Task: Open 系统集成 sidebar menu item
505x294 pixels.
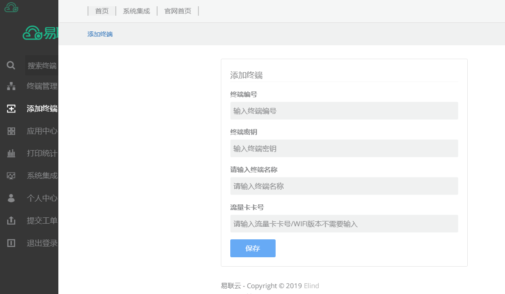Action: (42, 176)
